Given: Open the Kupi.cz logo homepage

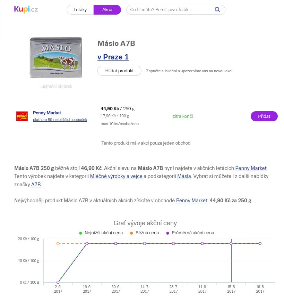Looking at the screenshot, I should (x=26, y=9).
